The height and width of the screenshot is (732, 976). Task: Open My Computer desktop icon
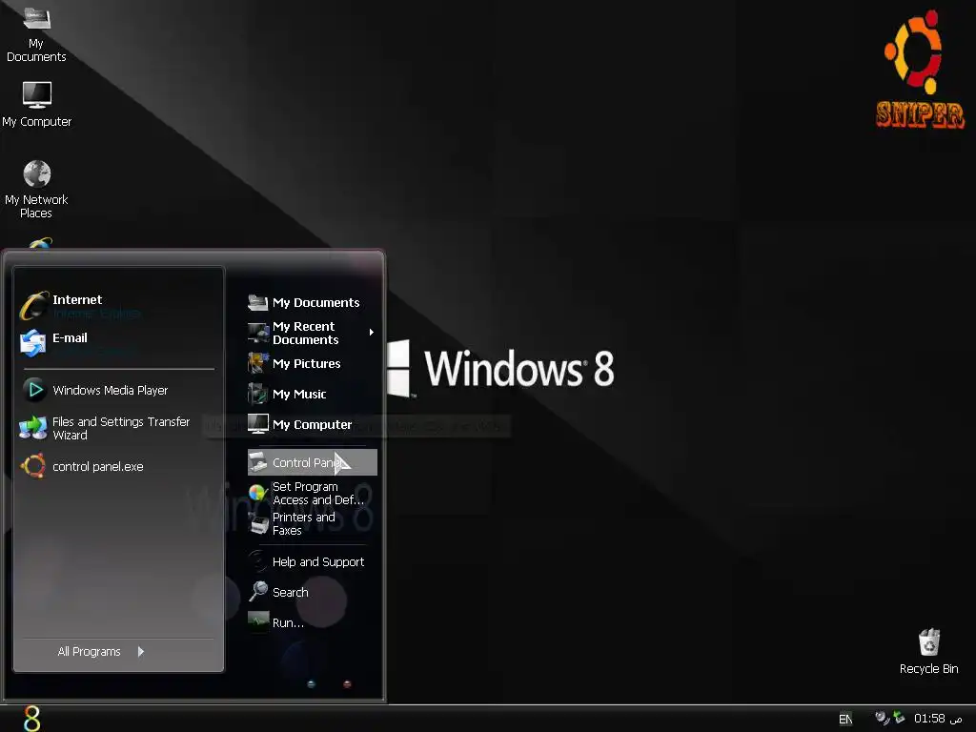(x=37, y=104)
